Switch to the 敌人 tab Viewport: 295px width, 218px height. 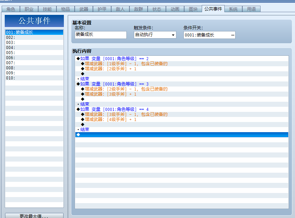point(120,9)
